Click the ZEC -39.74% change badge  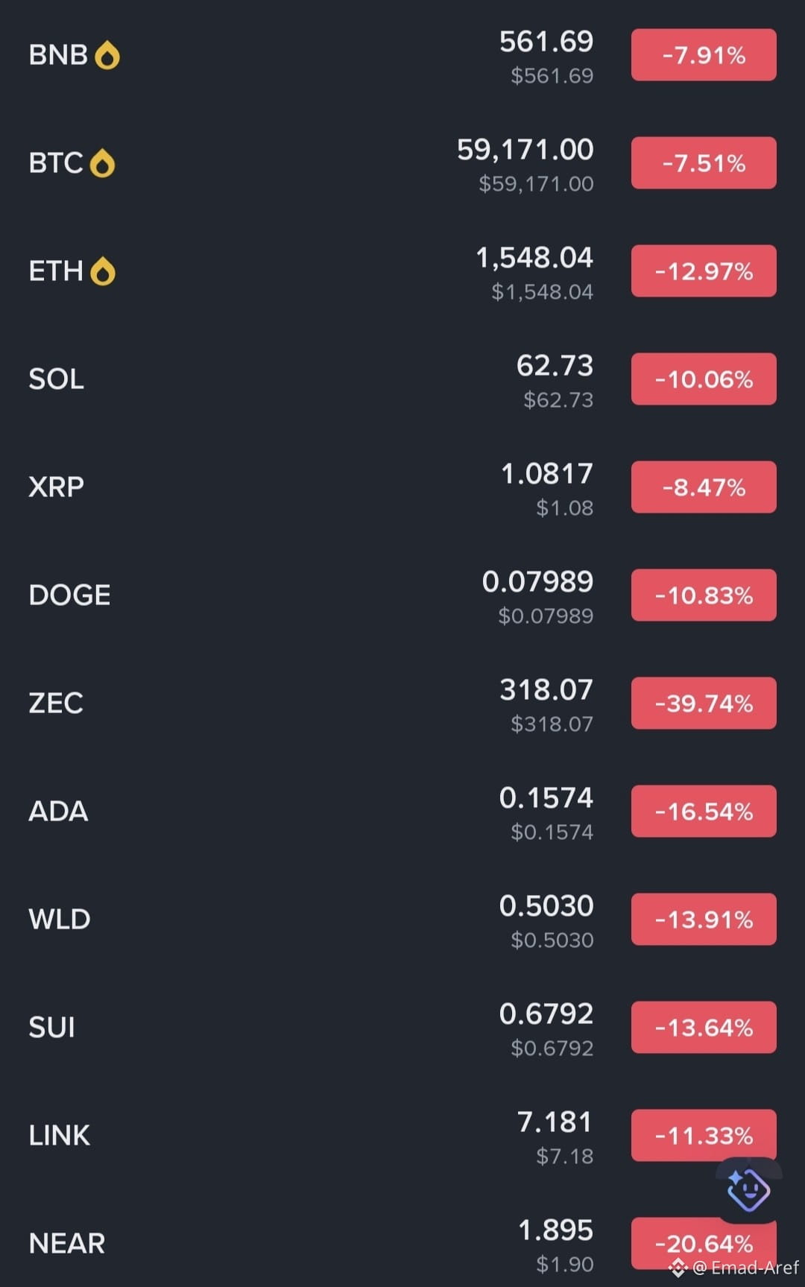pyautogui.click(x=704, y=703)
